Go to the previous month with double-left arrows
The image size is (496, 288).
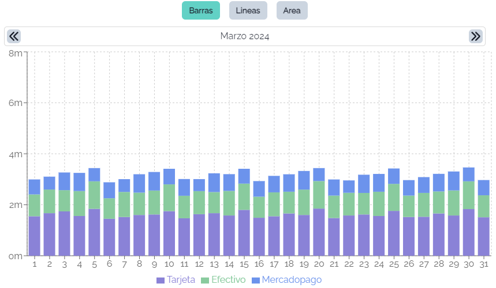click(x=14, y=36)
